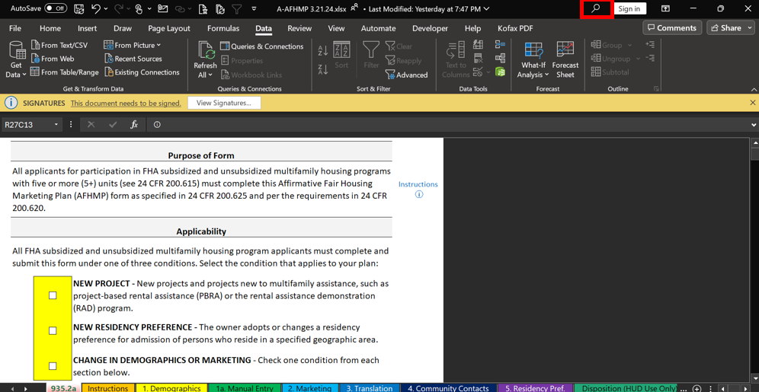
Task: Click Sort A to Z icon
Action: tap(323, 51)
